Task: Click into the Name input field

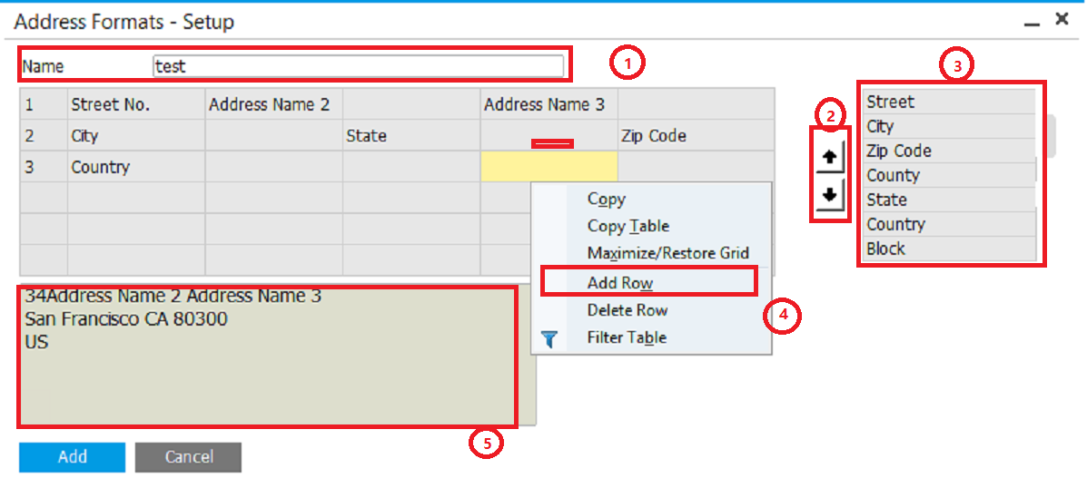Action: click(x=358, y=66)
